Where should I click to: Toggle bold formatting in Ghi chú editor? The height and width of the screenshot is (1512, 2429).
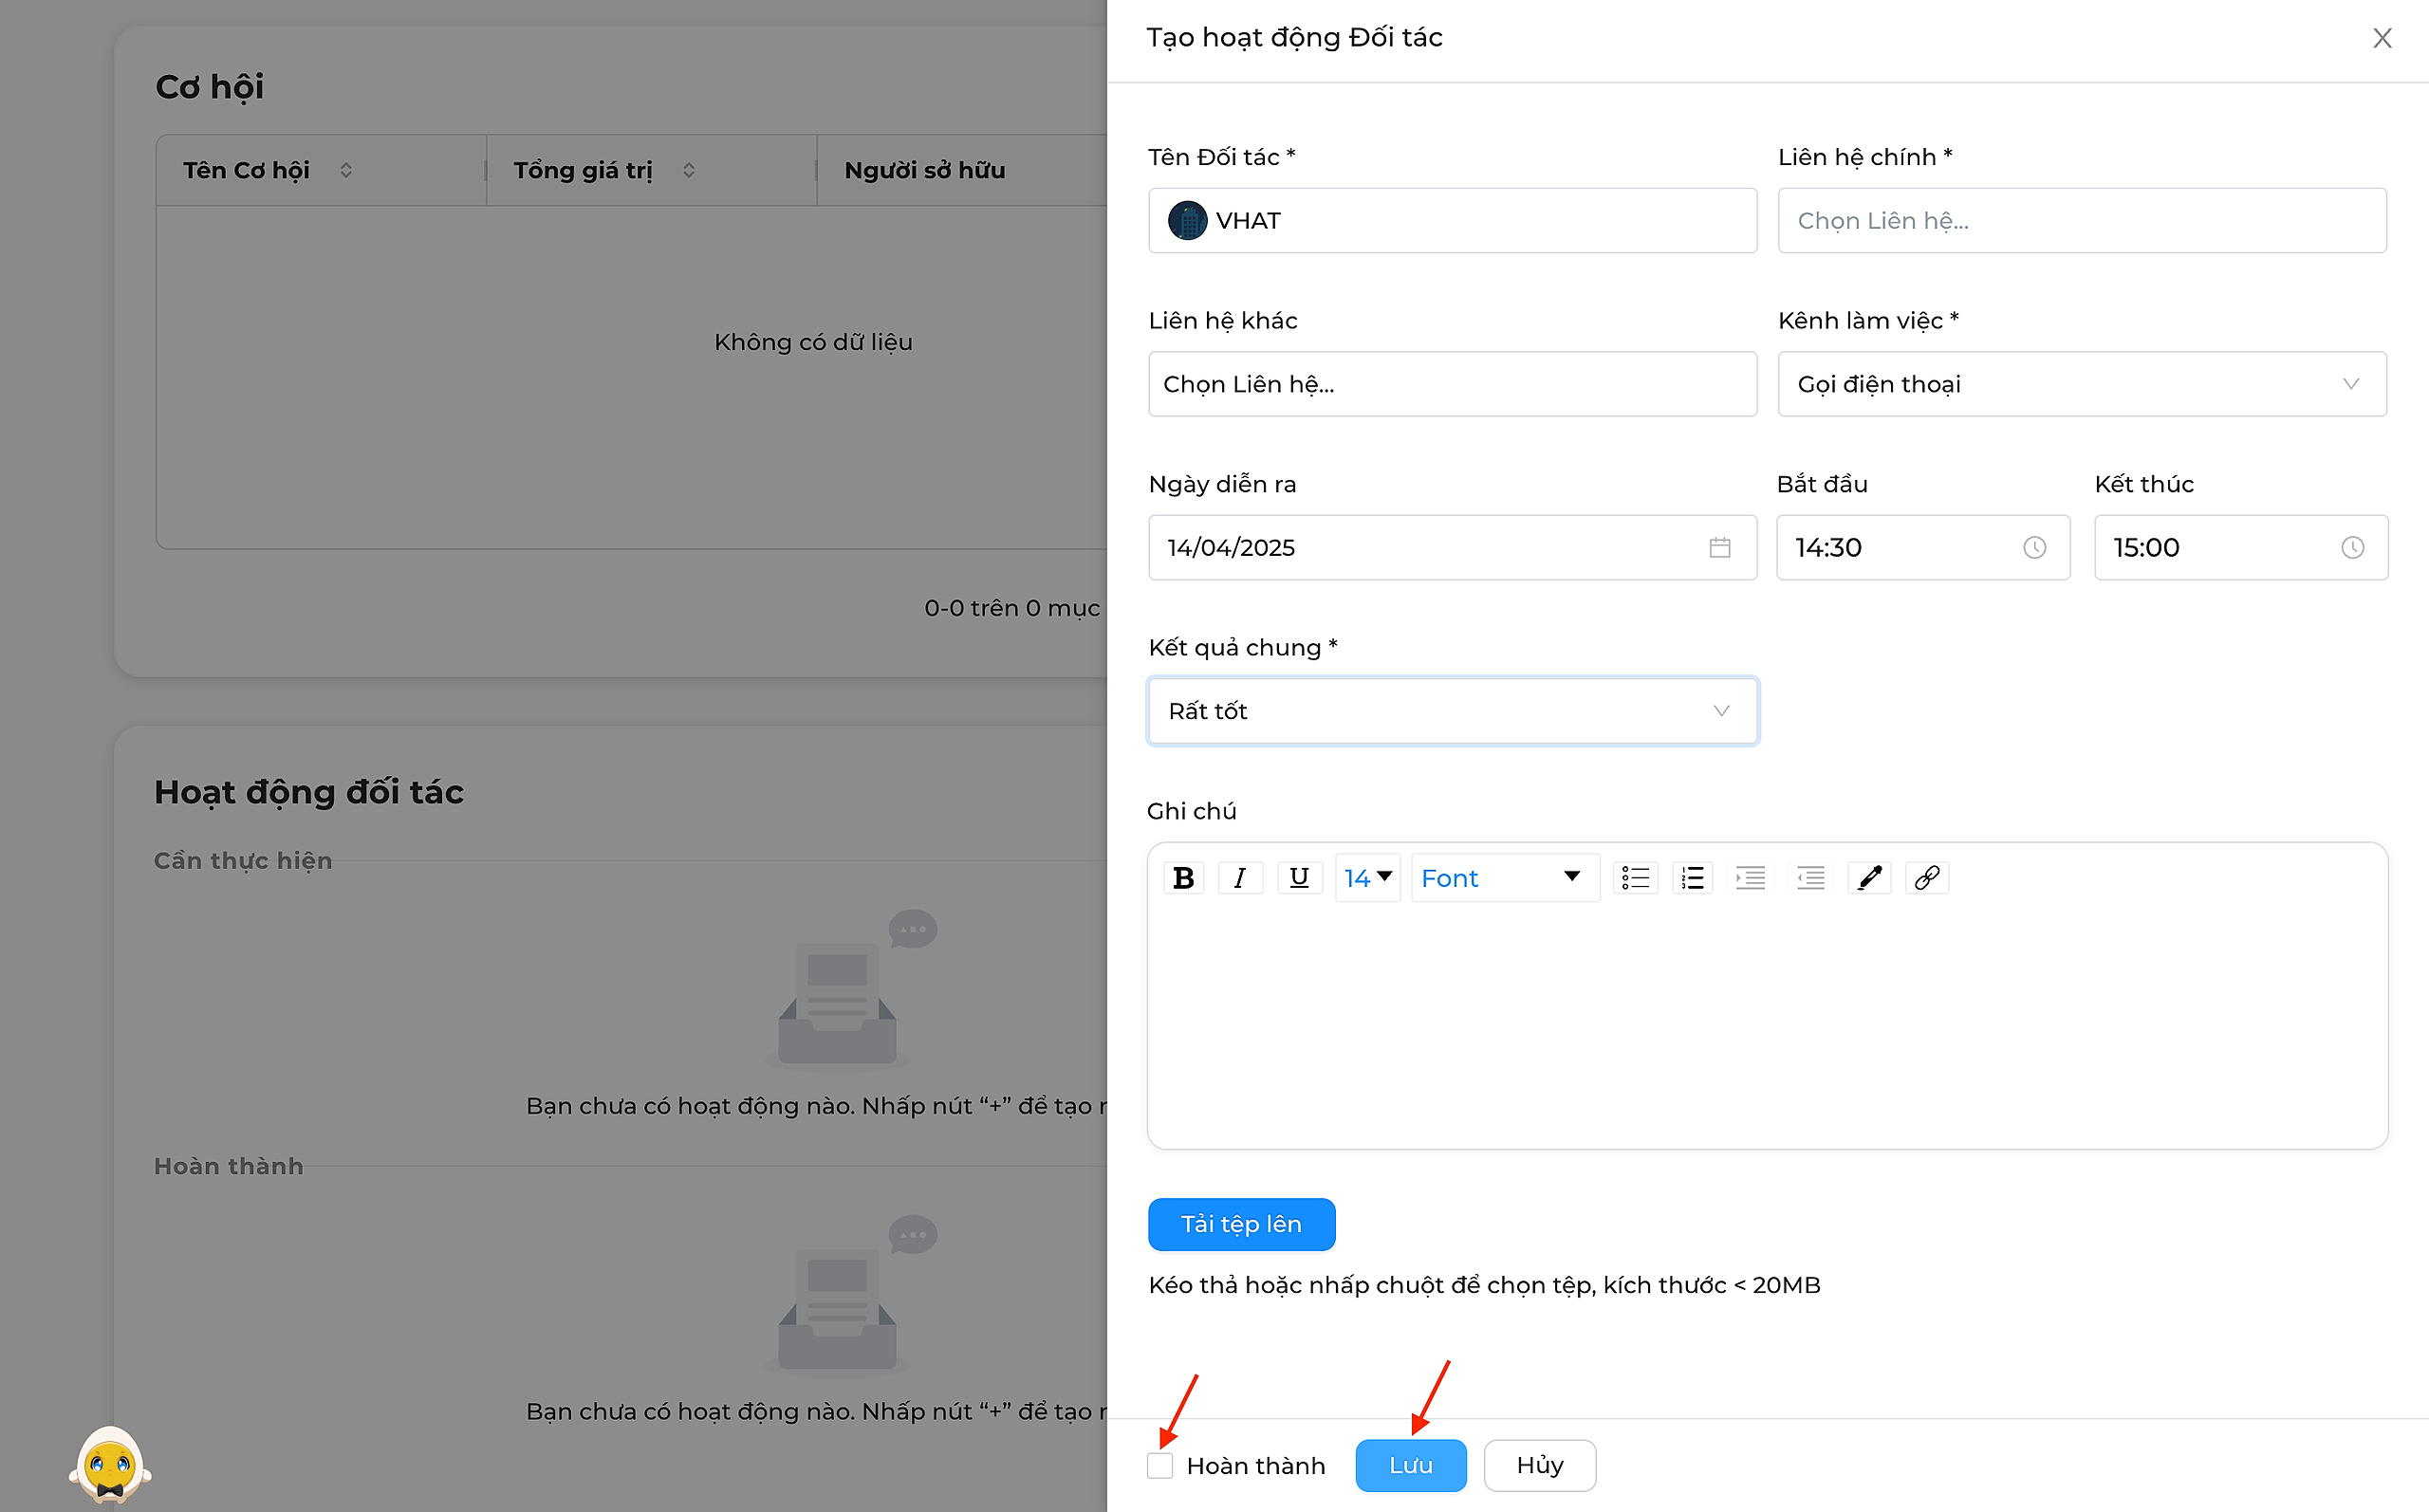pyautogui.click(x=1183, y=877)
